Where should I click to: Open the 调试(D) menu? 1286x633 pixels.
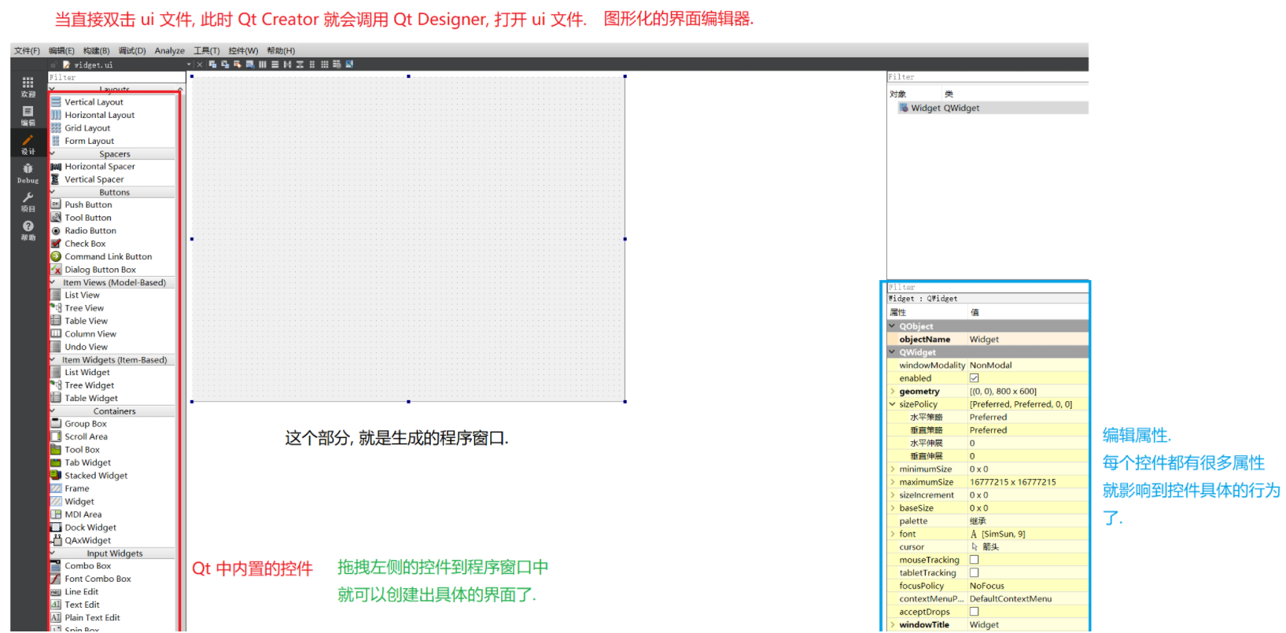point(132,51)
